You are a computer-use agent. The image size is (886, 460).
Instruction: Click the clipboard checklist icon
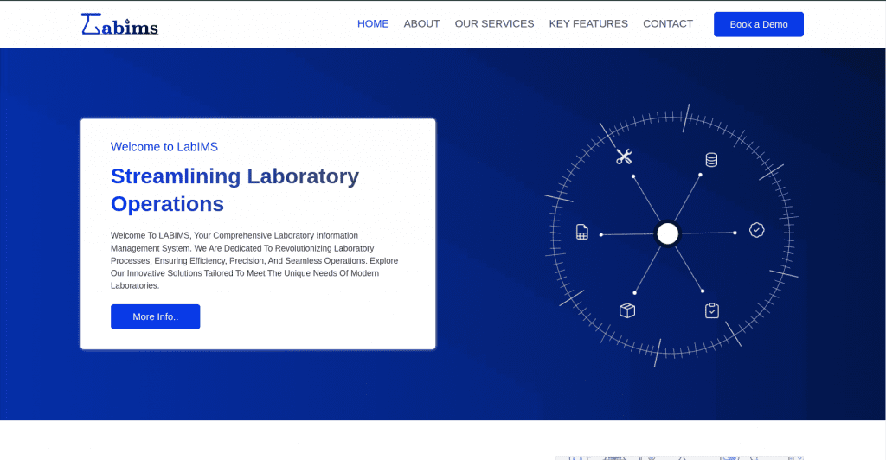click(711, 310)
